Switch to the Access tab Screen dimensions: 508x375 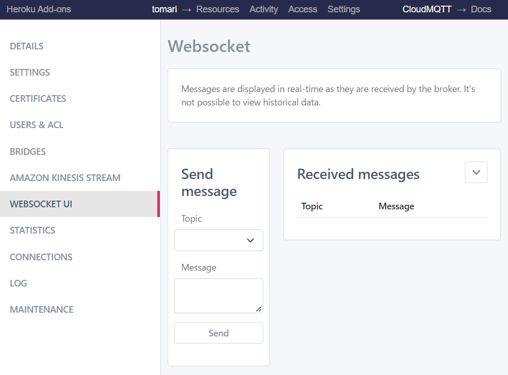coord(303,9)
